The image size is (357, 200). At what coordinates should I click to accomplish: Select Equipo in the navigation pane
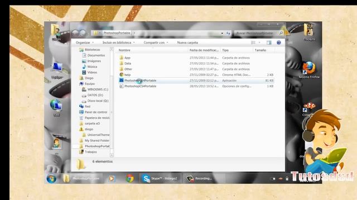pyautogui.click(x=87, y=84)
